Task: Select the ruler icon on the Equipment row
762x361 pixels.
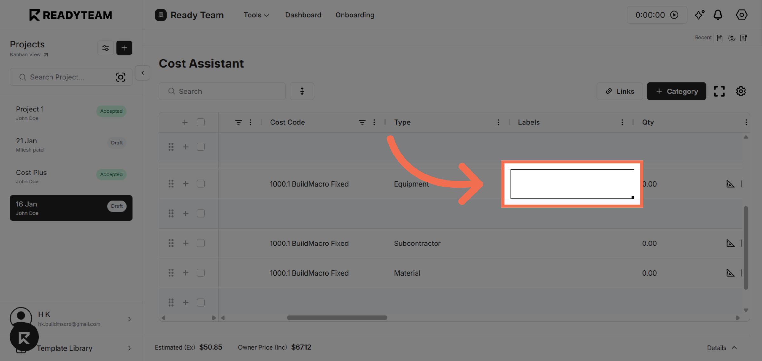Action: (x=731, y=184)
